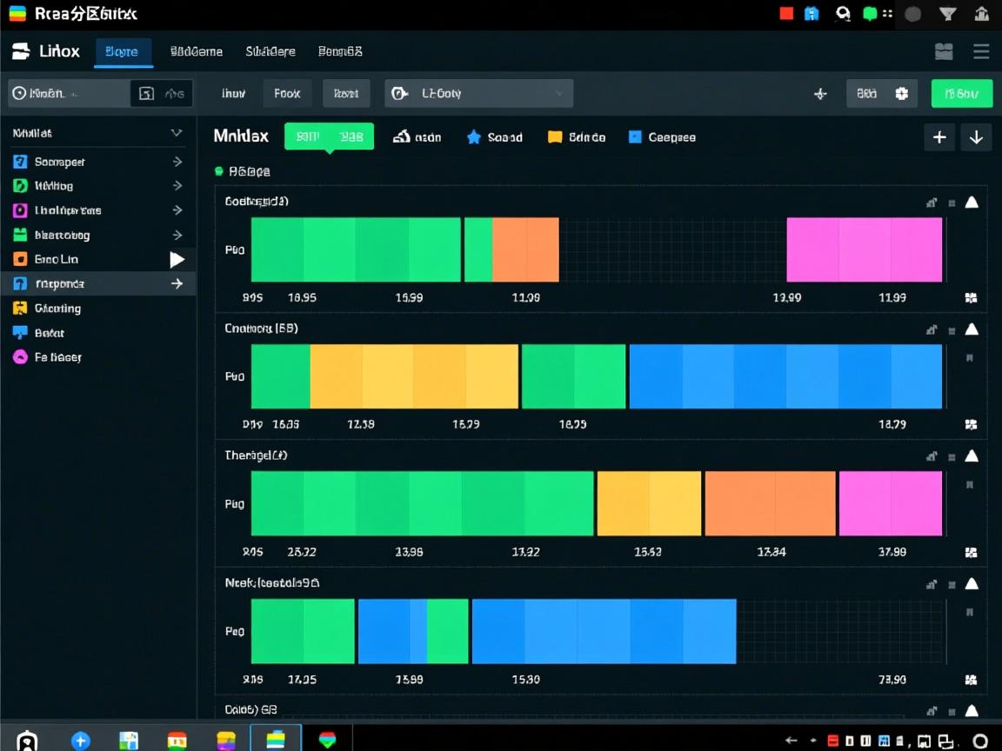Image resolution: width=1002 pixels, height=751 pixels.
Task: Click the pink segment in the first chart bar
Action: [864, 249]
